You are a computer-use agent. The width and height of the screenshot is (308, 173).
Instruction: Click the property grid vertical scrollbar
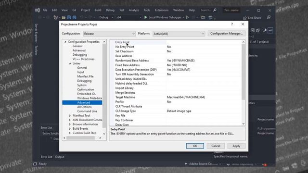(244, 72)
